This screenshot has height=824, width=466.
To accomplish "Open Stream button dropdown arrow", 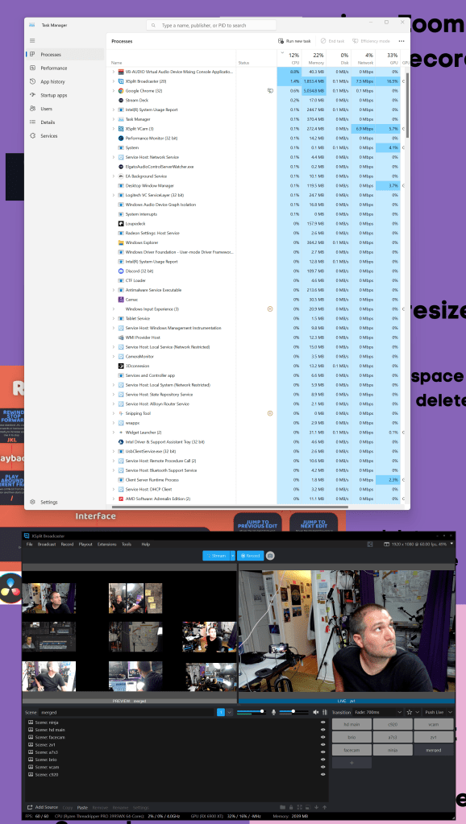I will tap(233, 556).
